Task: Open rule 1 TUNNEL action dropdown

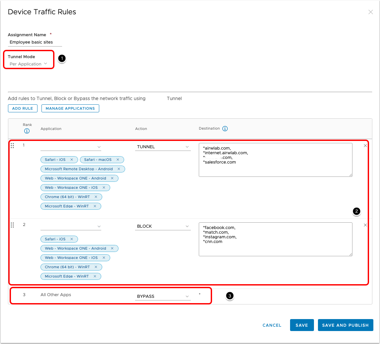Action: tap(163, 147)
